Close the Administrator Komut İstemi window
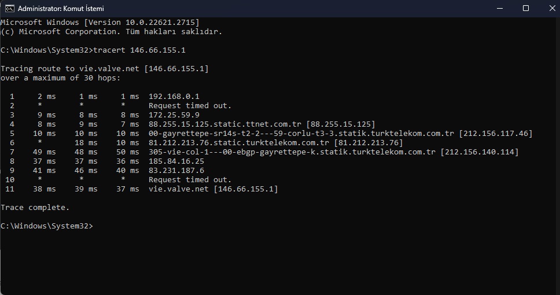Image resolution: width=560 pixels, height=295 pixels. (x=552, y=8)
